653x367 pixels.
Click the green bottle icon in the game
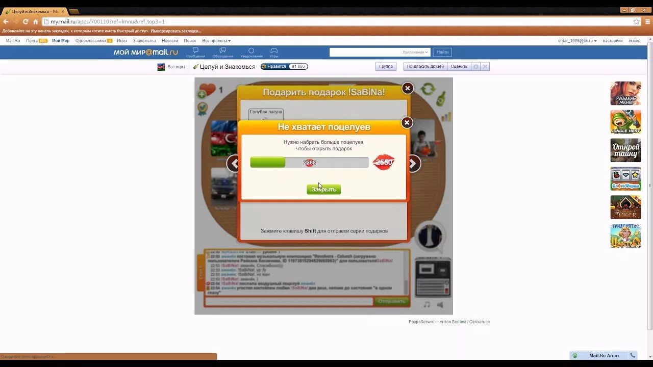[x=442, y=98]
